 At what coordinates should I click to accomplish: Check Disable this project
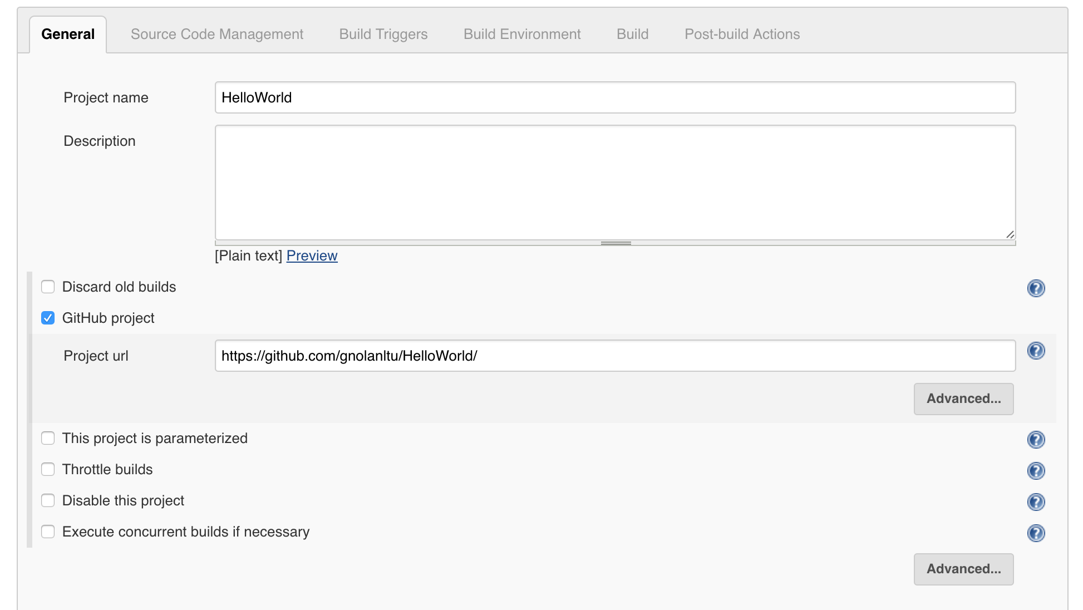coord(48,500)
